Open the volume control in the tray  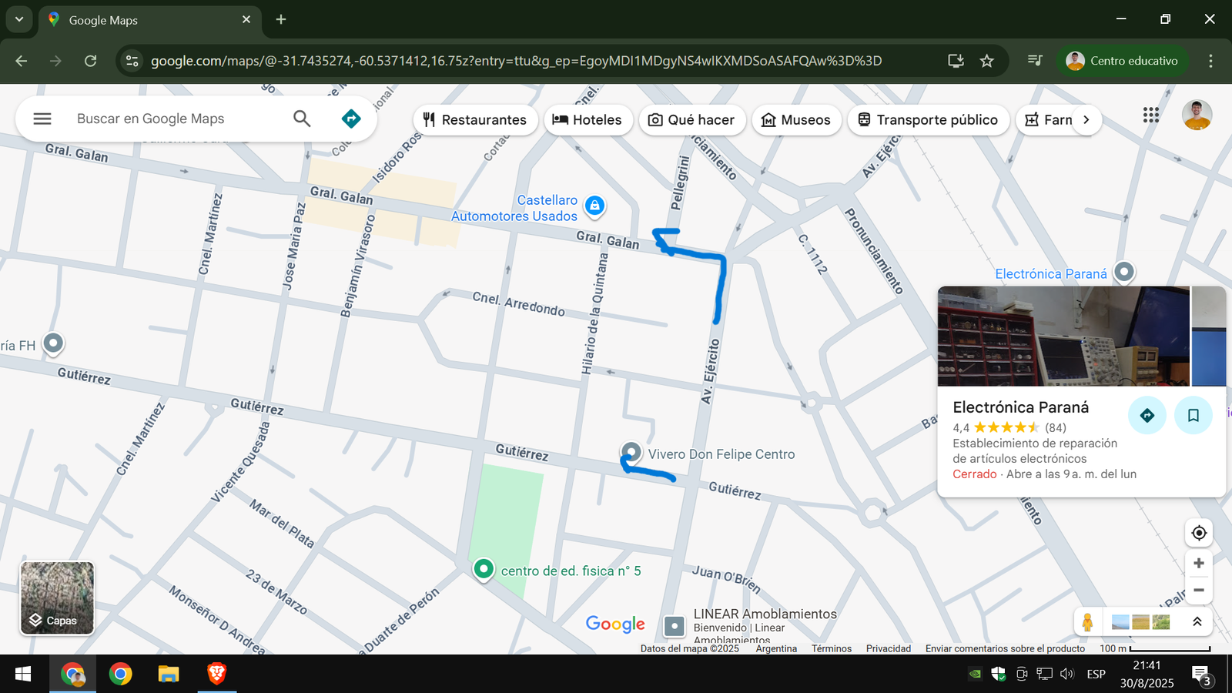click(x=1066, y=674)
